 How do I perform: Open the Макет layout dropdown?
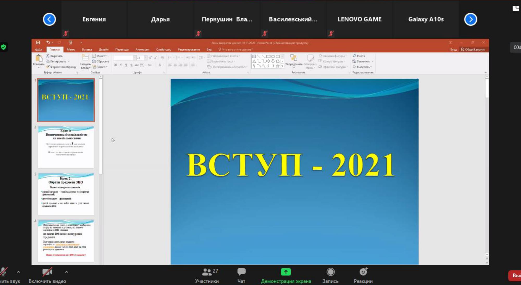(x=100, y=56)
